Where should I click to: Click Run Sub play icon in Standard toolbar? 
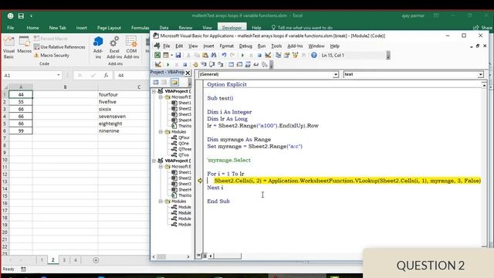[x=242, y=55]
